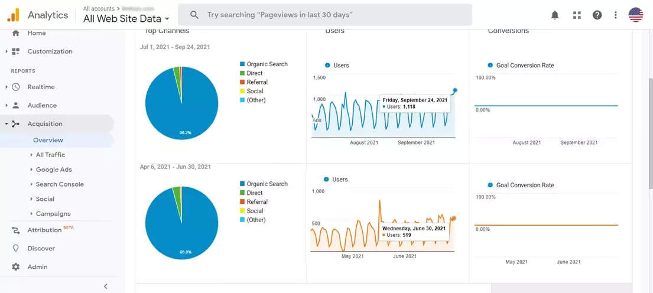Click the US flag account avatar

click(x=636, y=15)
